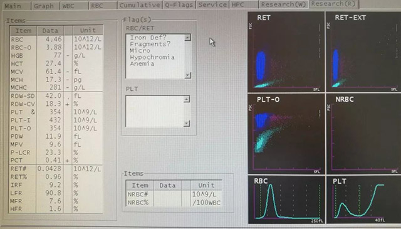Screen dimensions: 401x229
Task: Open the Cumulative tab
Action: (x=140, y=5)
